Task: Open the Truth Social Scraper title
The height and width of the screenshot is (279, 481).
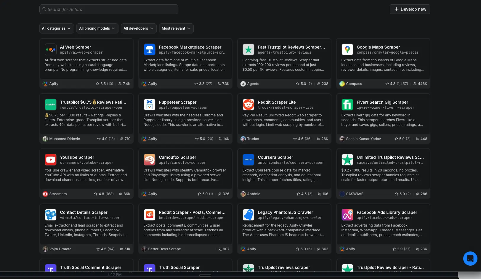Action: click(x=179, y=267)
